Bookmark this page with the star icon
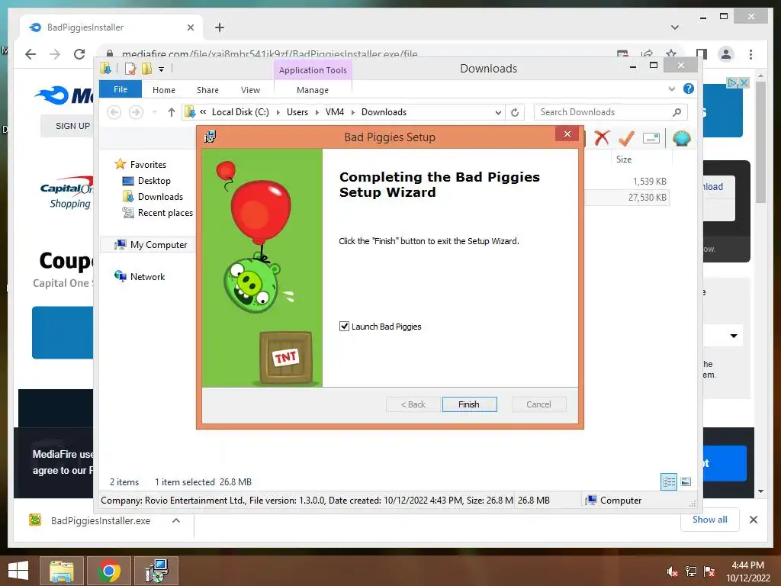The image size is (781, 586). [x=671, y=53]
